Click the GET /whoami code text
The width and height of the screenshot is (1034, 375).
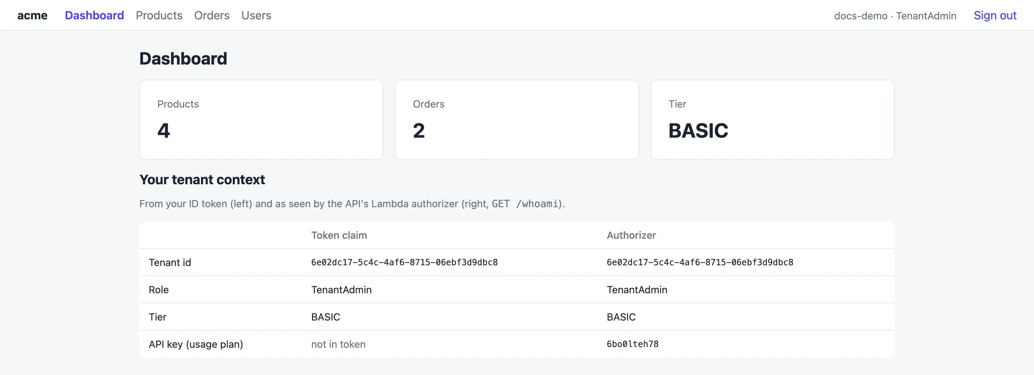(x=525, y=204)
